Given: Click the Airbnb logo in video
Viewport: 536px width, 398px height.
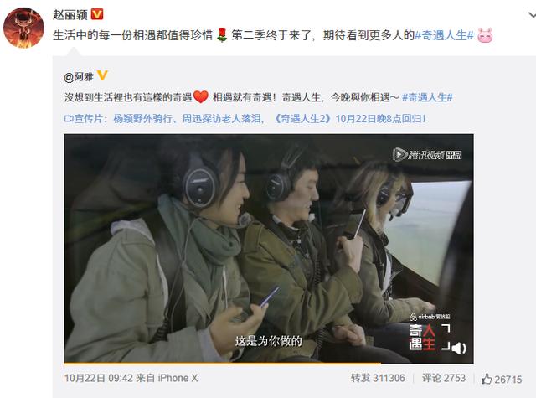Looking at the screenshot, I should click(x=430, y=317).
